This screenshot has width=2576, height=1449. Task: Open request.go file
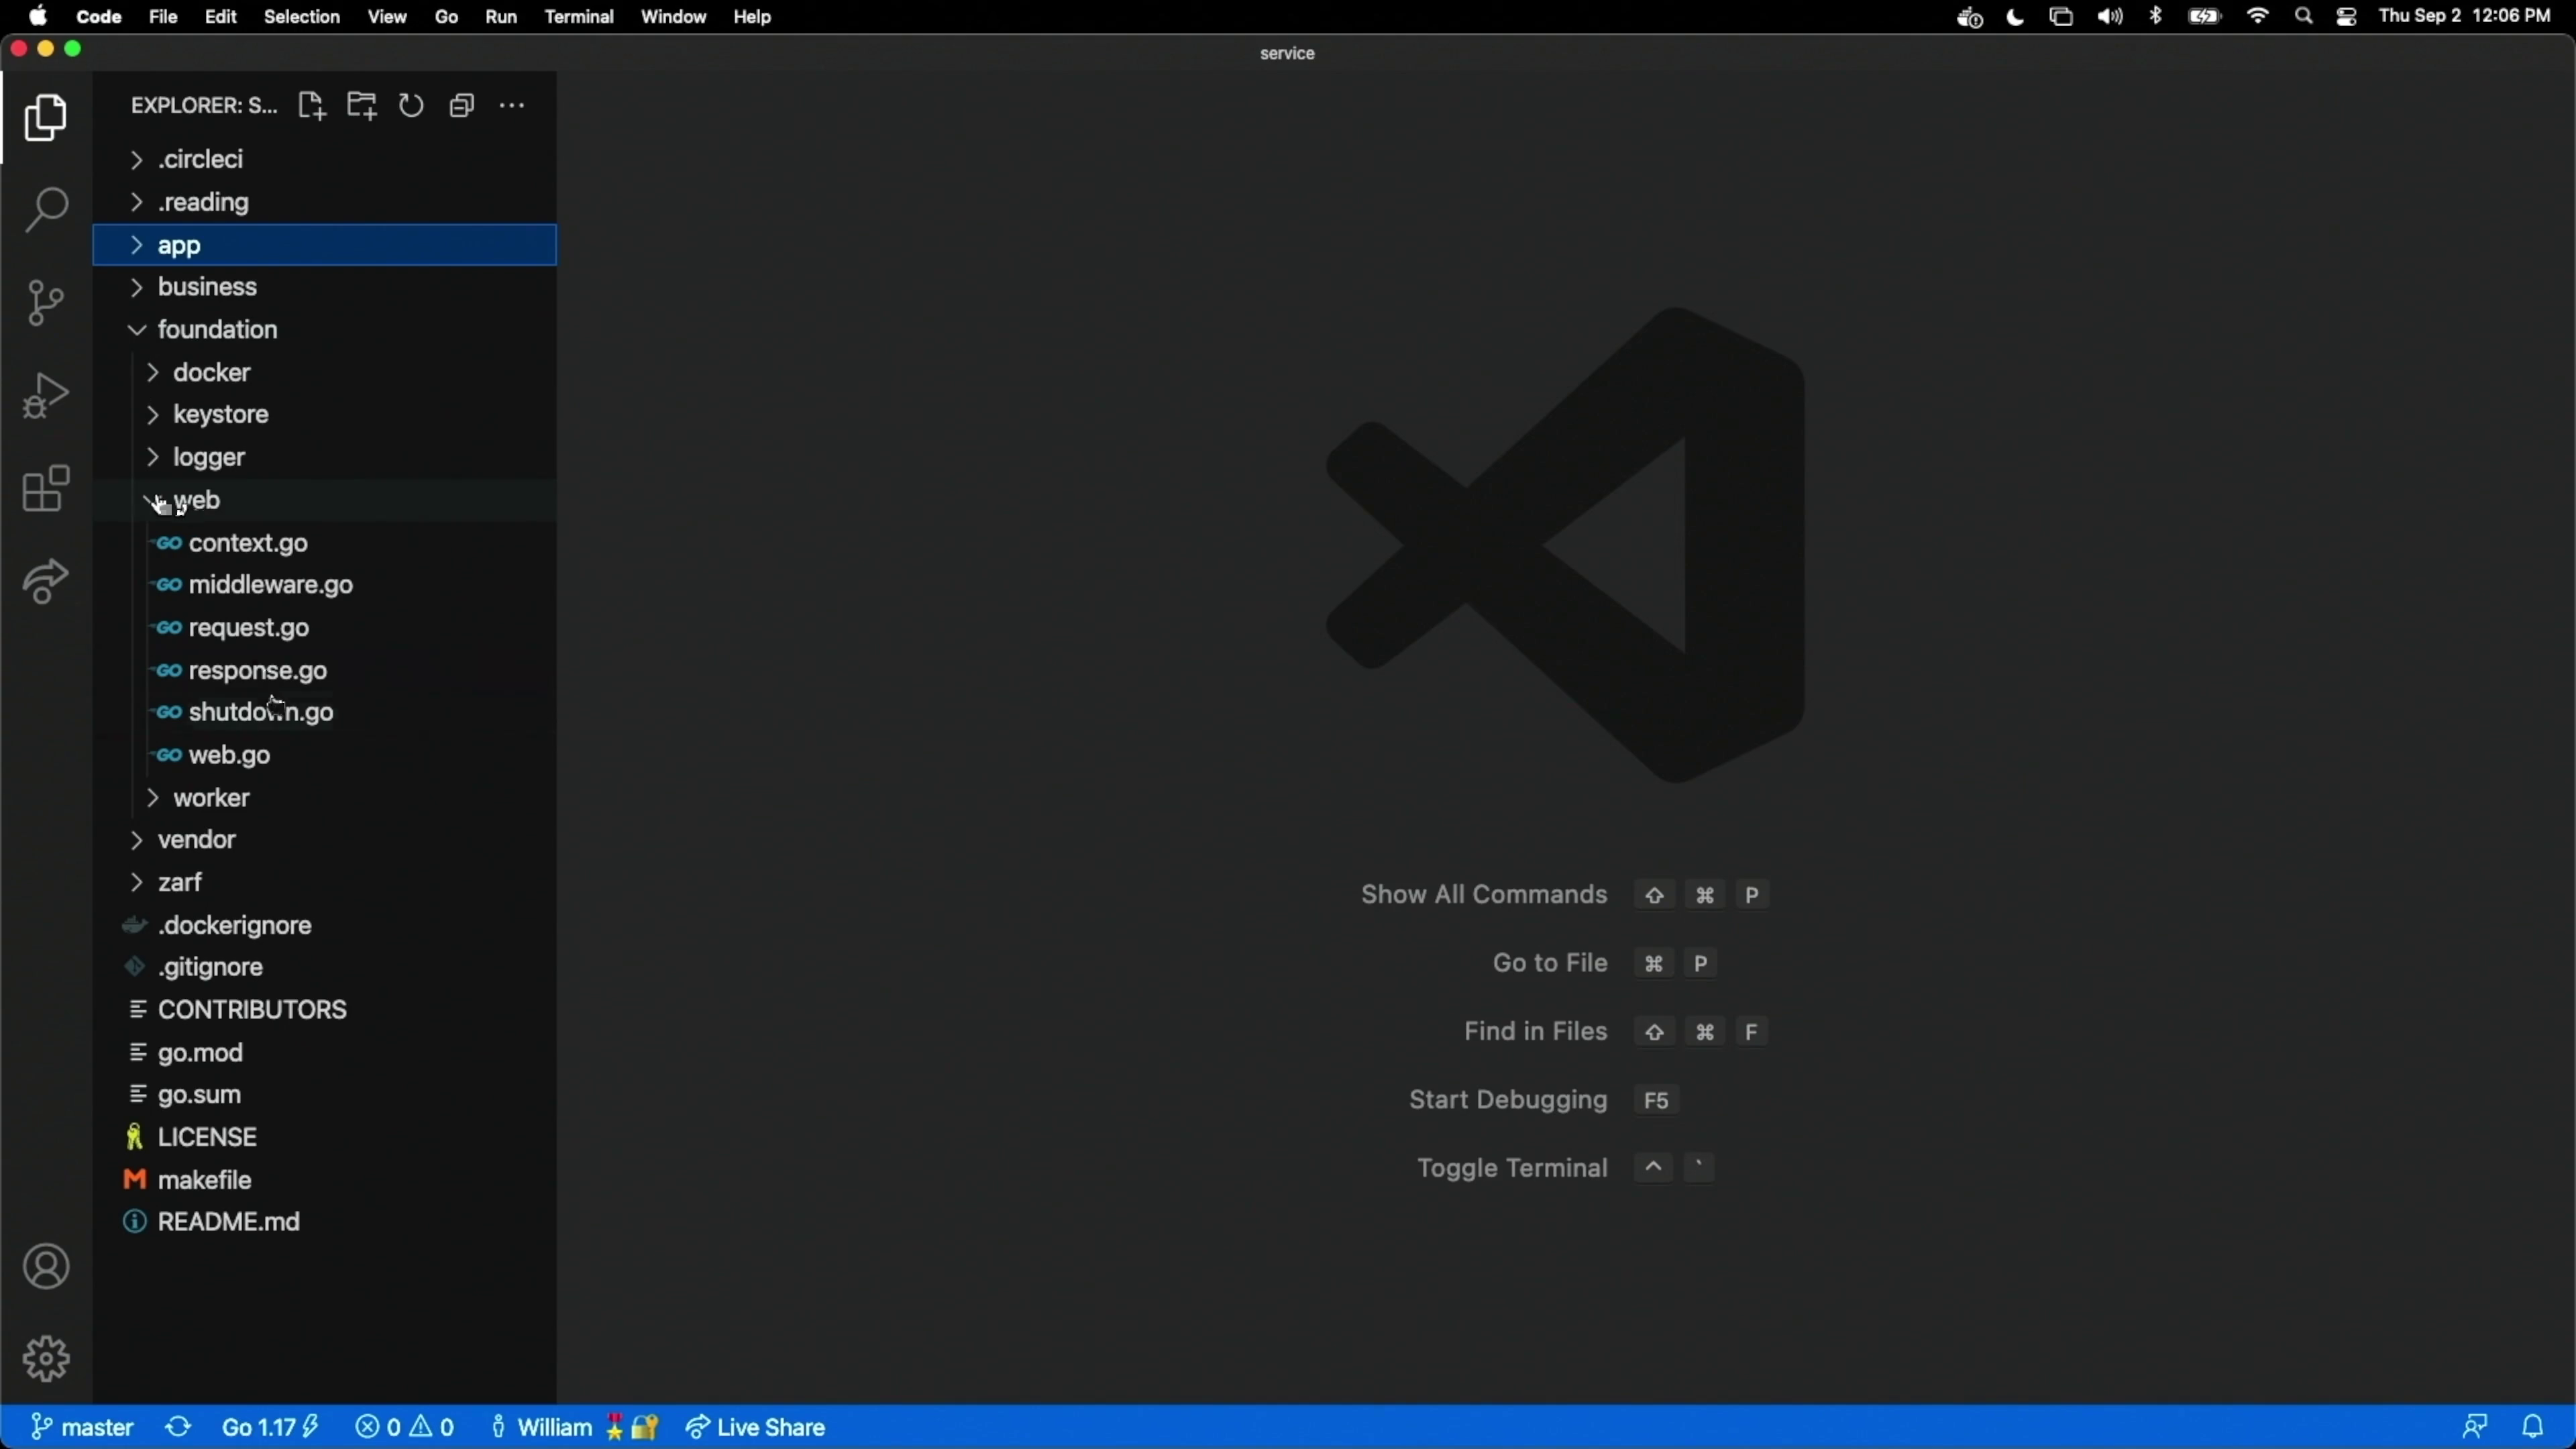tap(324, 628)
